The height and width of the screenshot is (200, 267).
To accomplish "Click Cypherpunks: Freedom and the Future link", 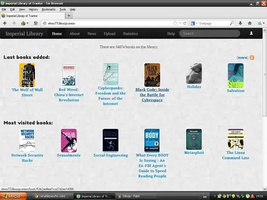I will pos(110,96).
